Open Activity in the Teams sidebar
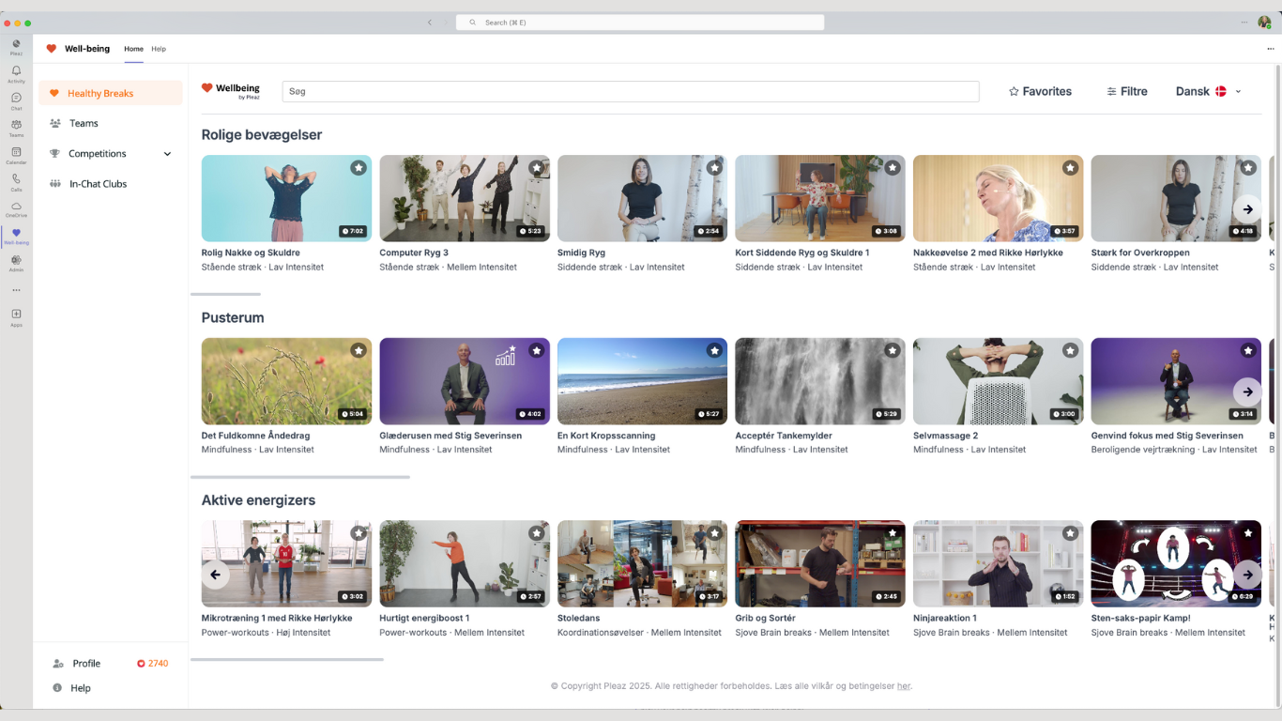 16,74
